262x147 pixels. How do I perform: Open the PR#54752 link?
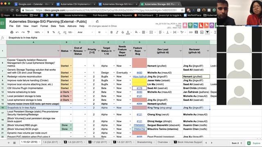[x=139, y=129]
